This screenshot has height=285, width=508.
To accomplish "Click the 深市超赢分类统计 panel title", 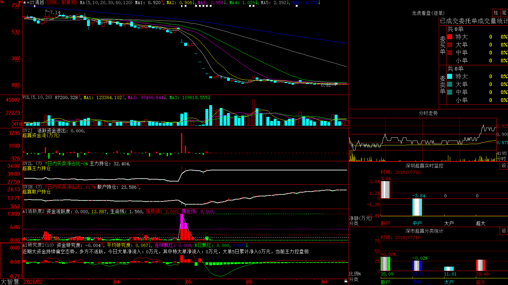I will point(424,231).
